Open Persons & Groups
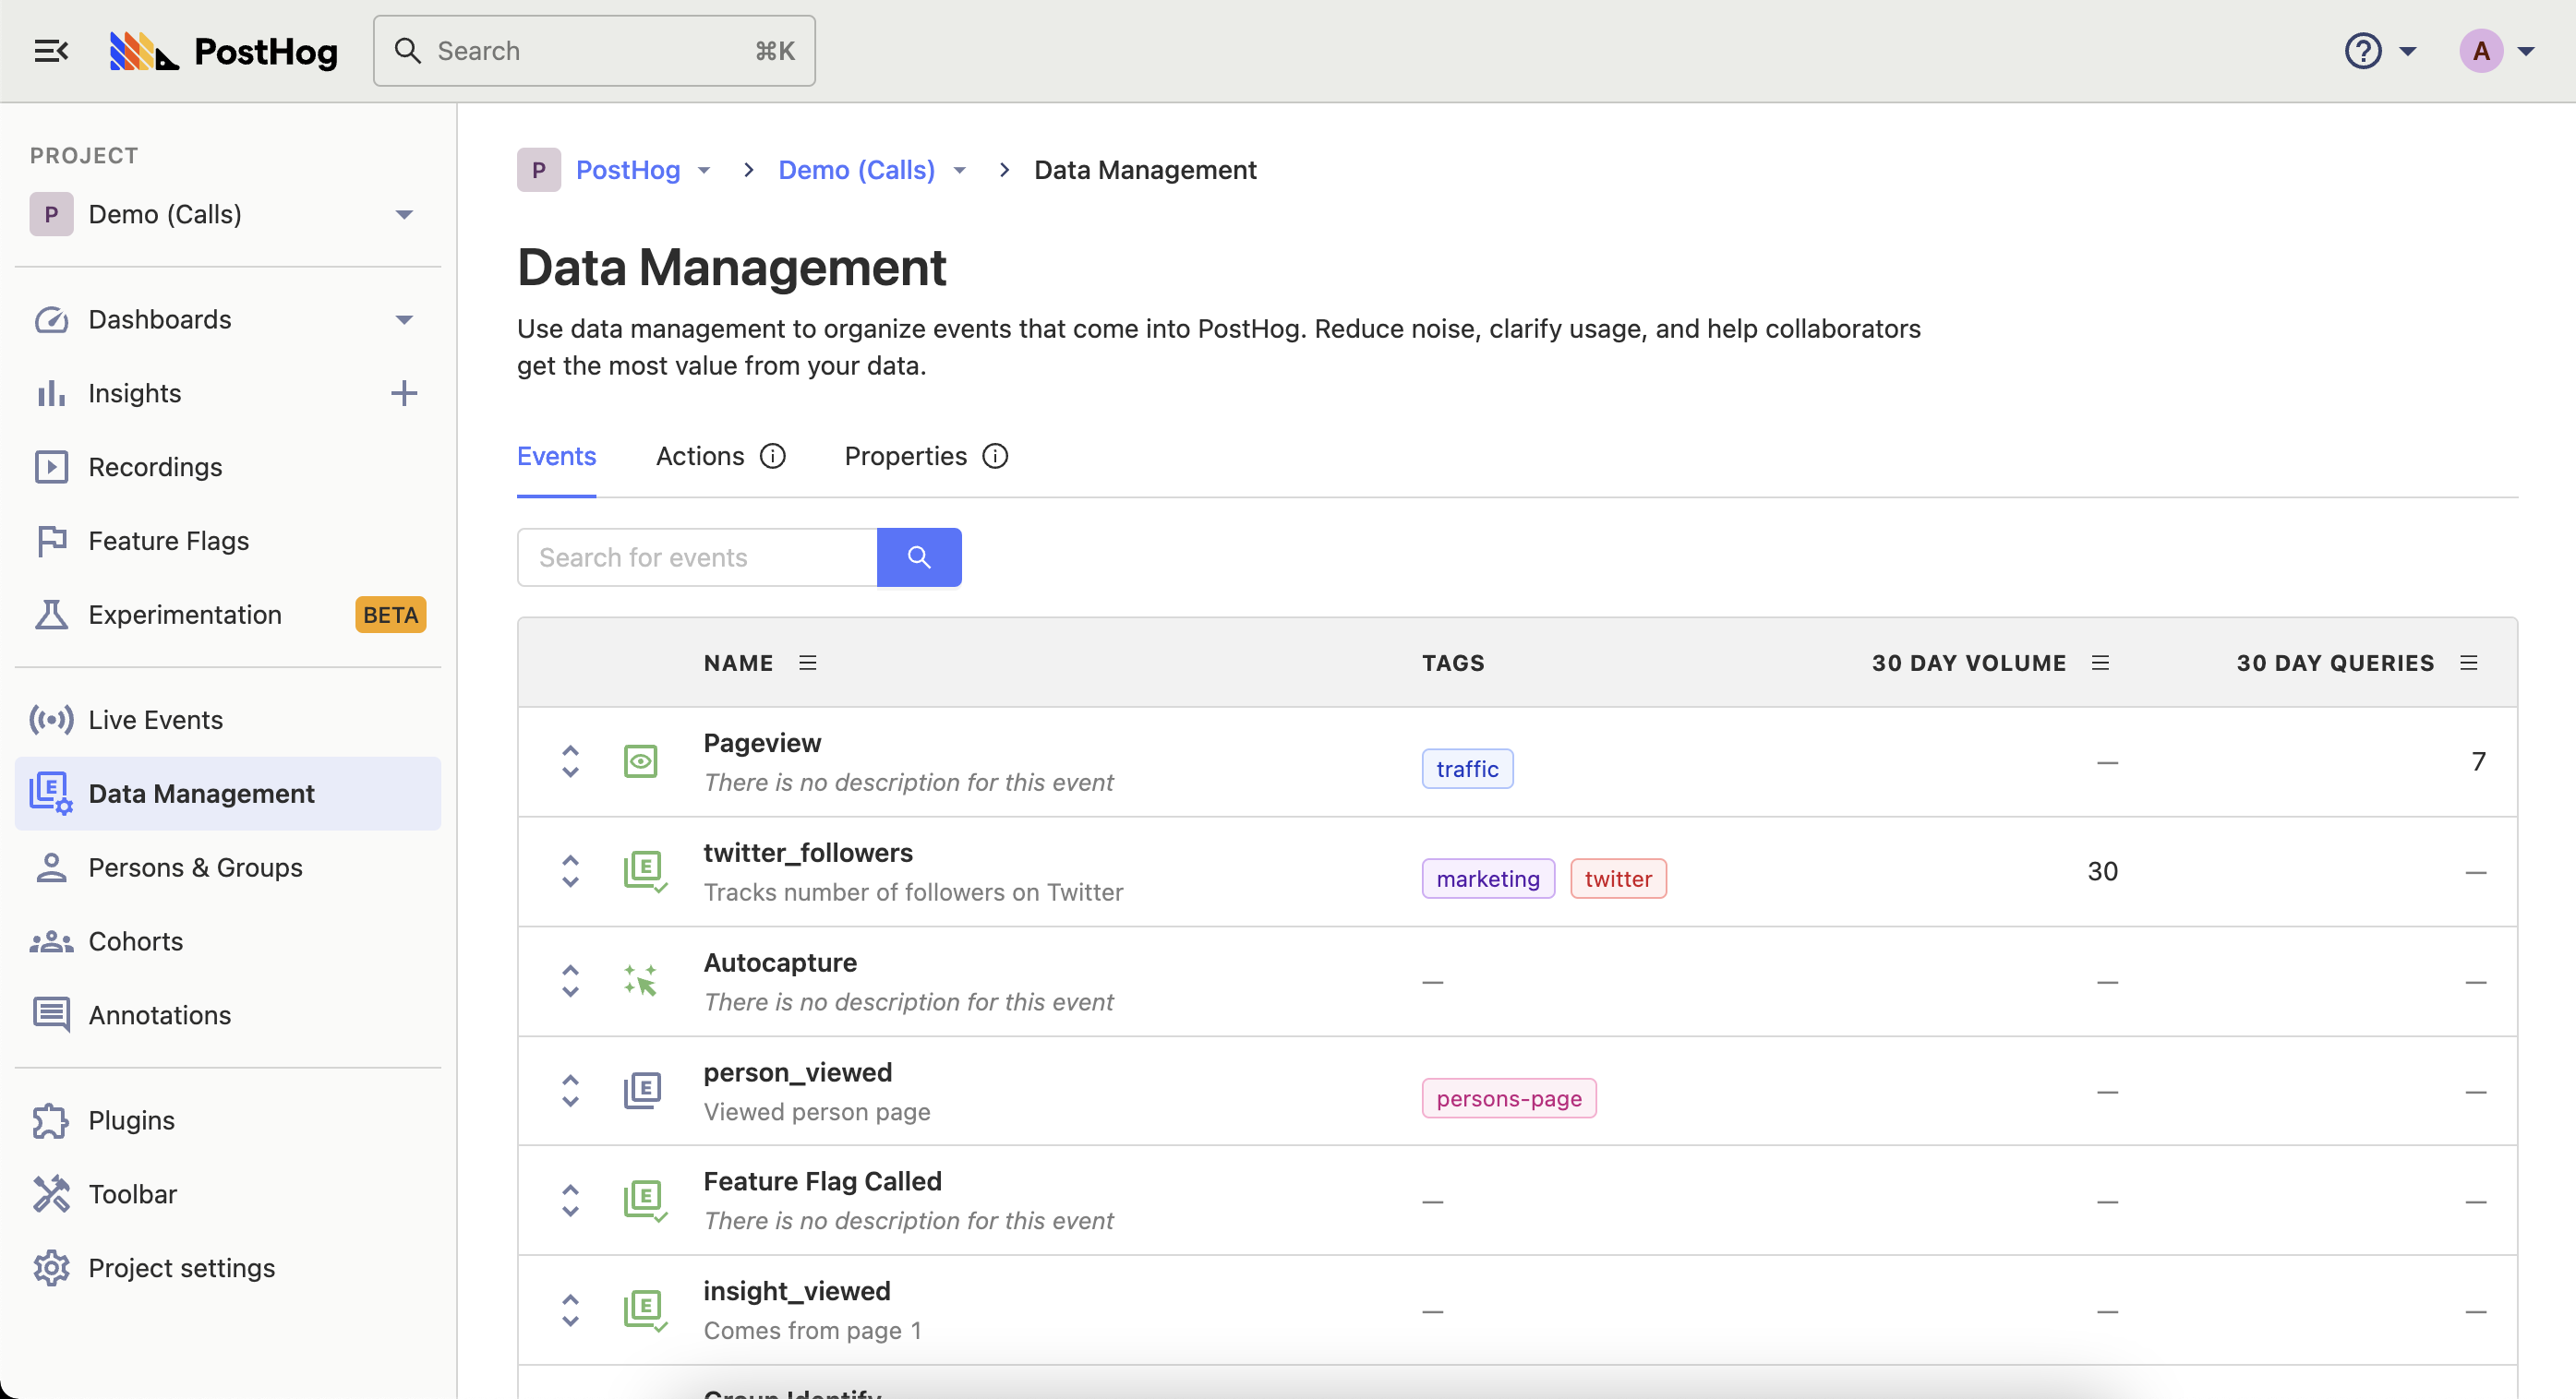The image size is (2576, 1399). point(196,867)
